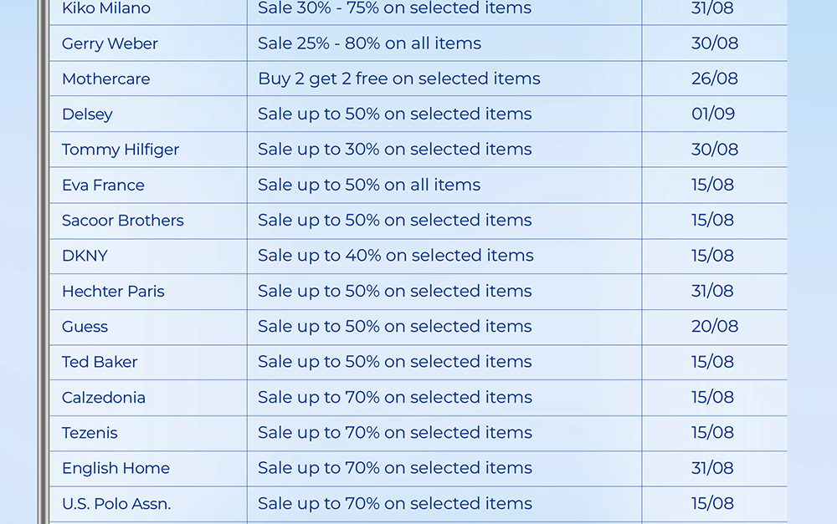Click the 20/08 date for Guess
The height and width of the screenshot is (524, 837).
point(715,327)
